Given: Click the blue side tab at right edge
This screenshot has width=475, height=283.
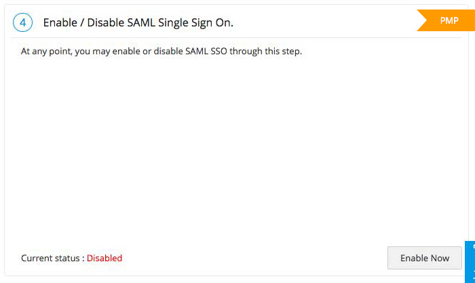Looking at the screenshot, I should coord(470,261).
